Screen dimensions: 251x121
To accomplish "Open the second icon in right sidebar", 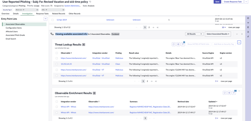I will click(x=248, y=23).
